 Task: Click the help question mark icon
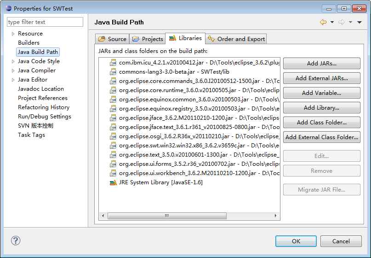point(16,241)
